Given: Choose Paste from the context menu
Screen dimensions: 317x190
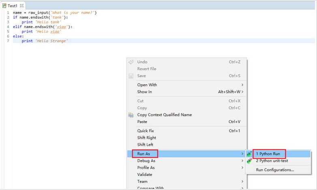Looking at the screenshot, I should pyautogui.click(x=142, y=122).
